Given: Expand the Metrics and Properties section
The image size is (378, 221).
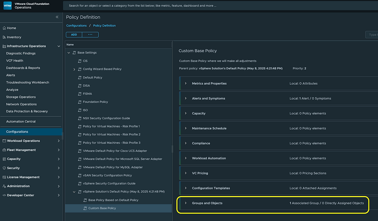Looking at the screenshot, I should 186,84.
